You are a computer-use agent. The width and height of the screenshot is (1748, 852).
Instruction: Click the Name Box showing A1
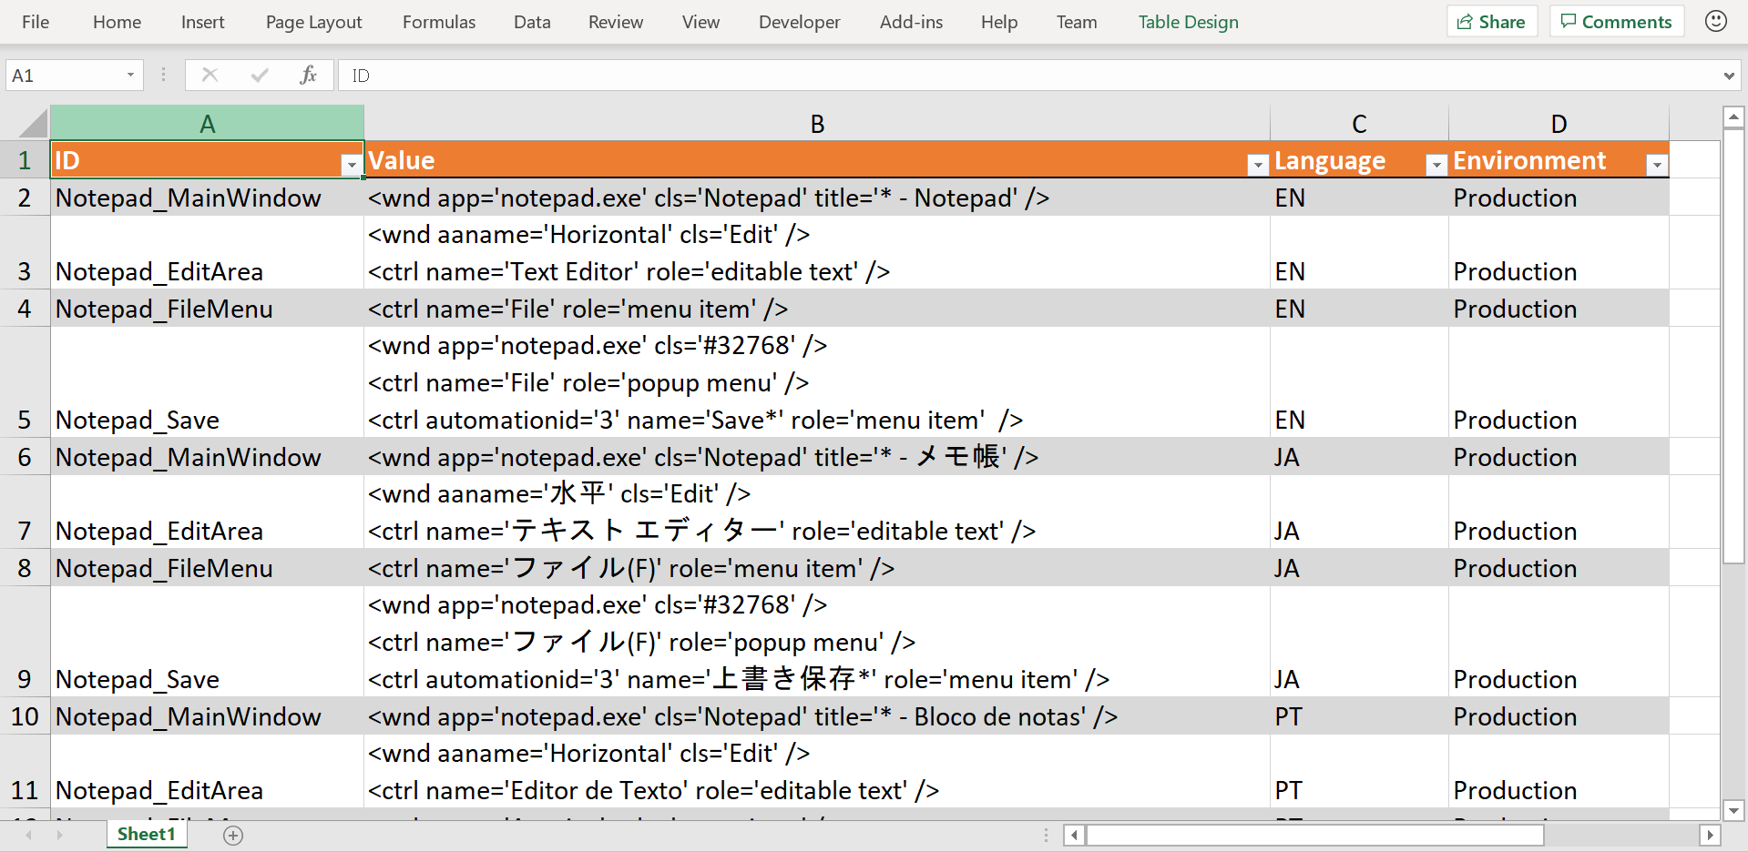pos(64,76)
